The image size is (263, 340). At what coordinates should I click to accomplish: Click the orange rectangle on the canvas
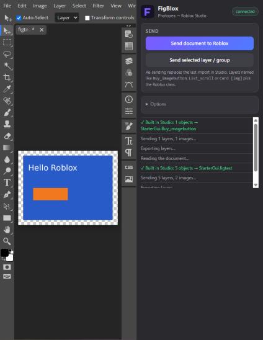(x=50, y=194)
